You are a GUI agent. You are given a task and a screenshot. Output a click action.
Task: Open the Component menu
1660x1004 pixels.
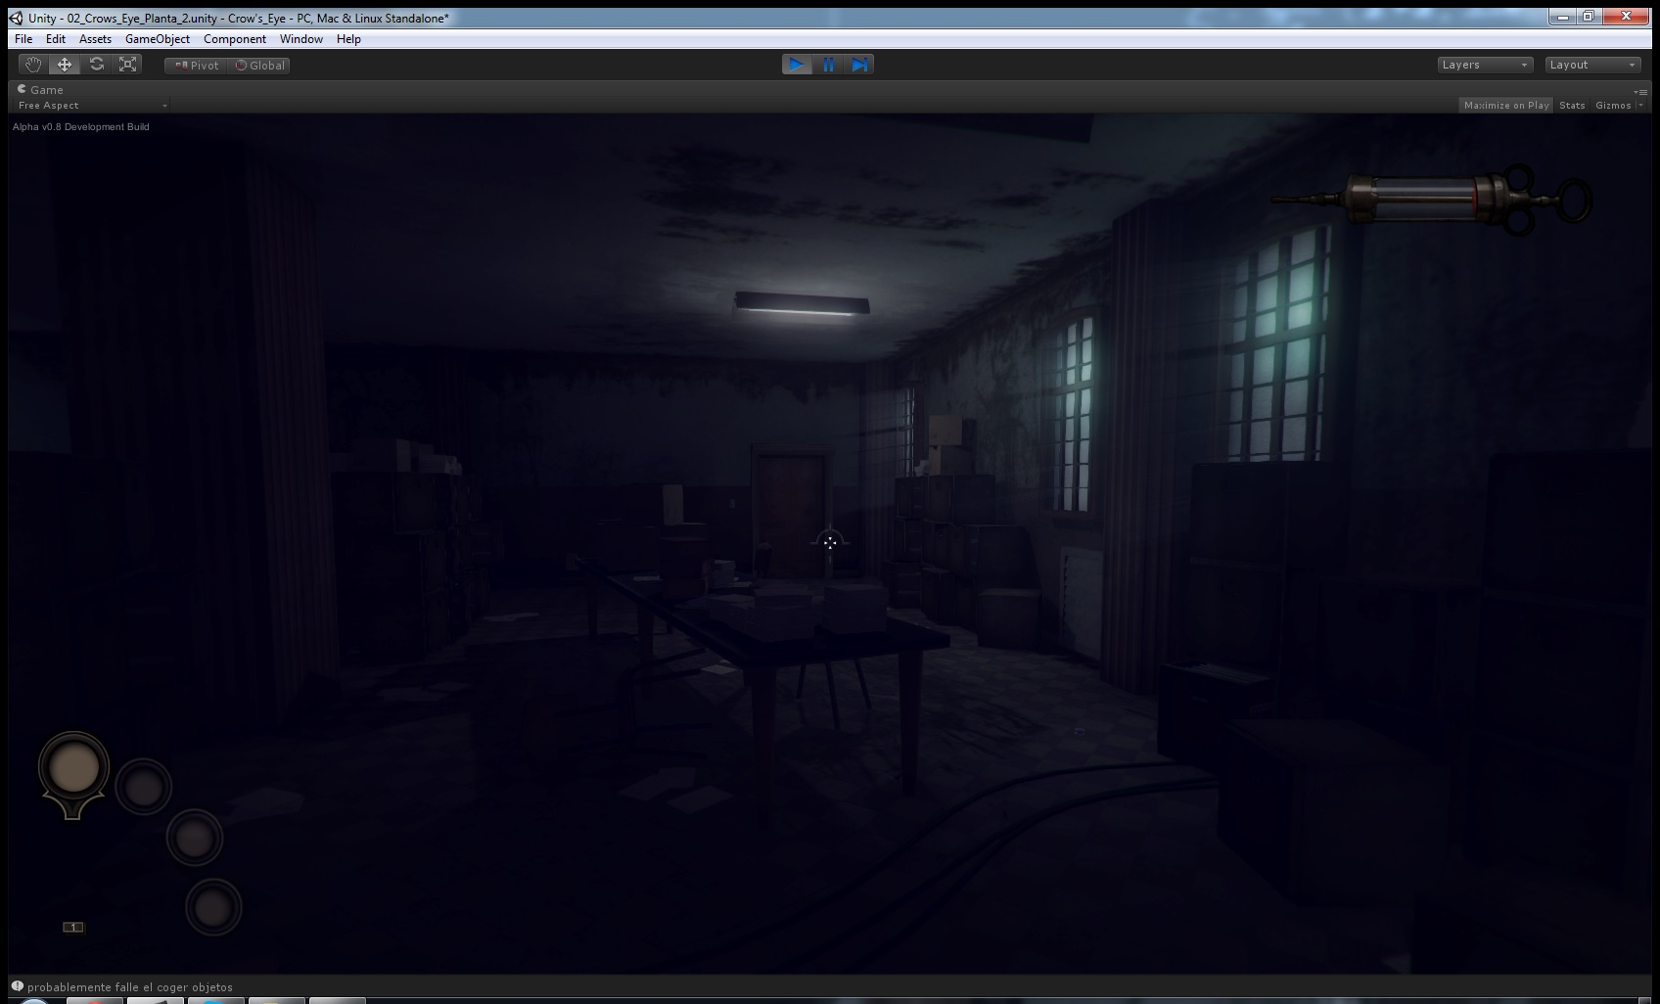coord(235,39)
